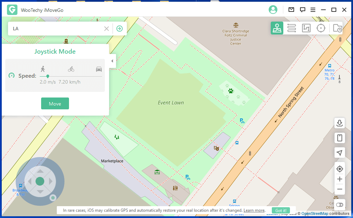Click the import file download icon

(339, 123)
